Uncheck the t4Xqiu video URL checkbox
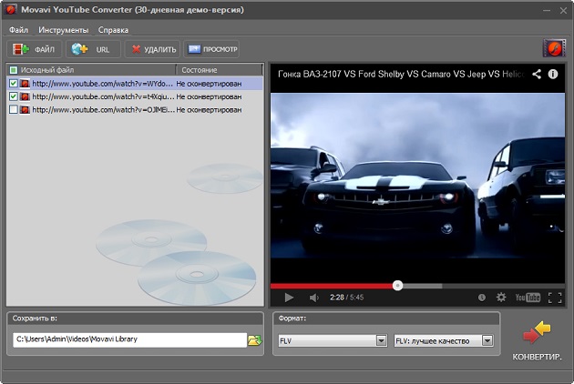 (x=14, y=96)
